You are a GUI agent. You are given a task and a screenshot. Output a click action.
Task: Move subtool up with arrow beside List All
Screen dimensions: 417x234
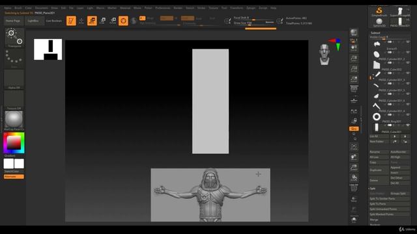click(x=395, y=136)
